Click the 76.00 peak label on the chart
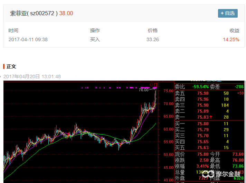The height and width of the screenshot is (183, 246). 143,90
